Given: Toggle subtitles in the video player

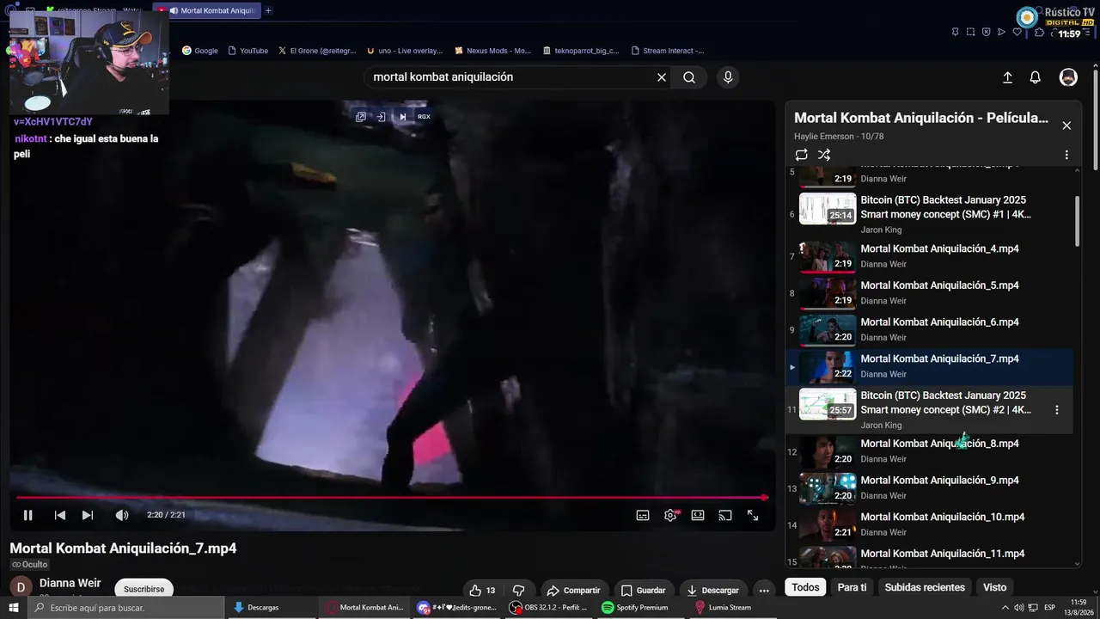Looking at the screenshot, I should click(643, 515).
